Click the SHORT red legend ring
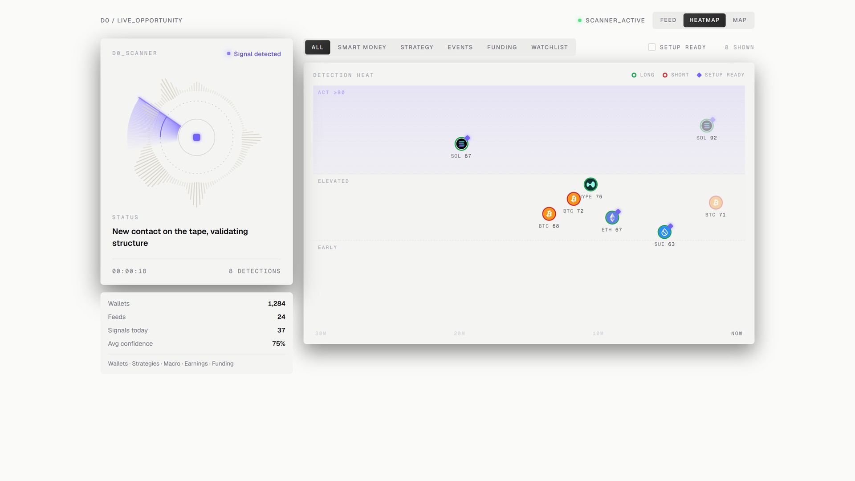Screen dimensions: 855x481 coord(665,75)
